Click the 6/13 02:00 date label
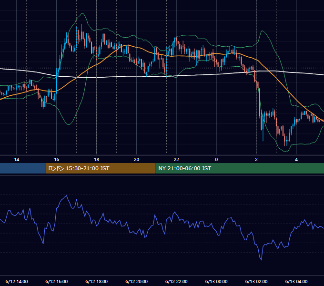 coord(256,281)
